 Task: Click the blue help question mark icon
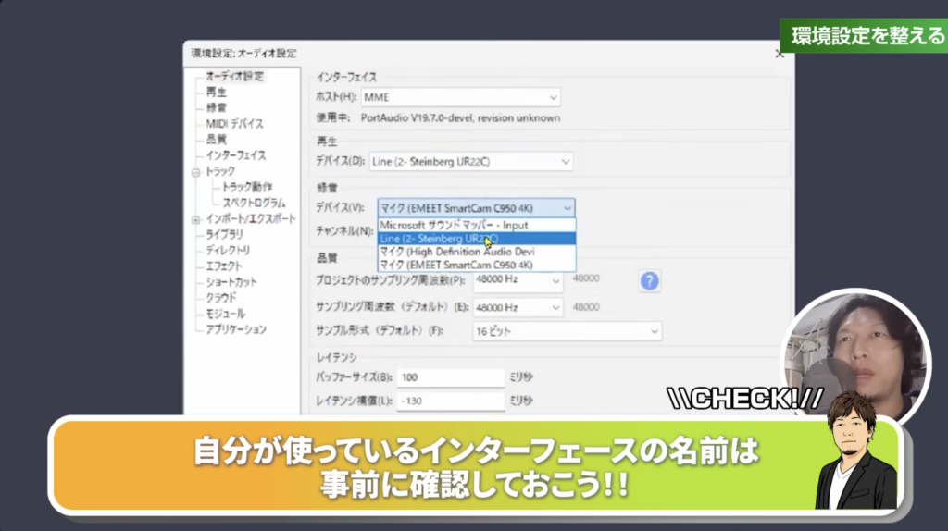[x=649, y=281]
